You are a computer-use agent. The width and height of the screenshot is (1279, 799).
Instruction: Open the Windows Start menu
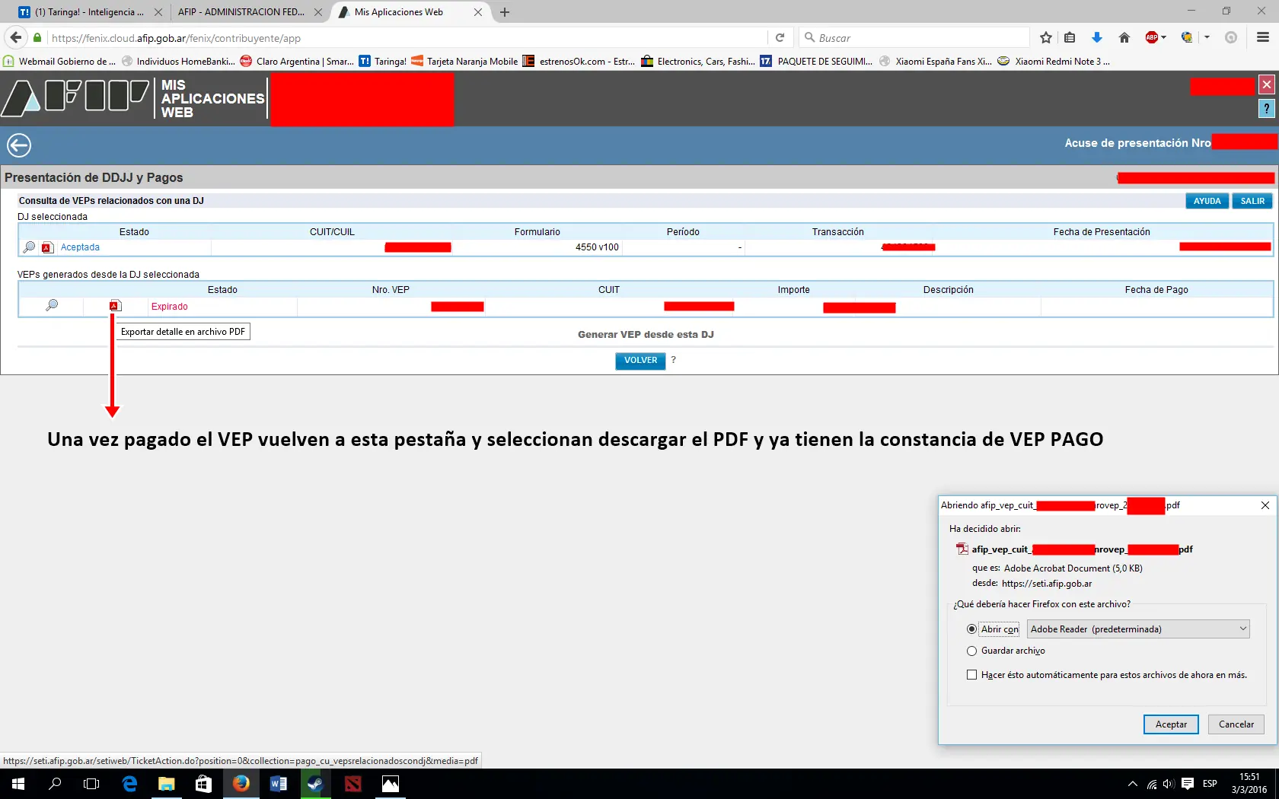pyautogui.click(x=18, y=784)
